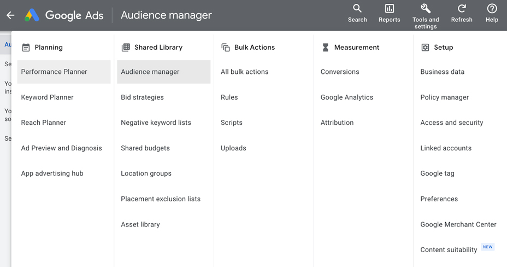
Task: Click the Bulk Actions copy icon
Action: [226, 48]
